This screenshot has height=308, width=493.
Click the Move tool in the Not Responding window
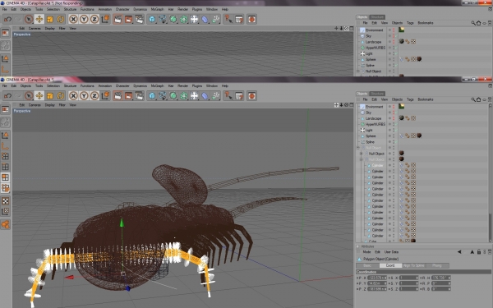[39, 19]
